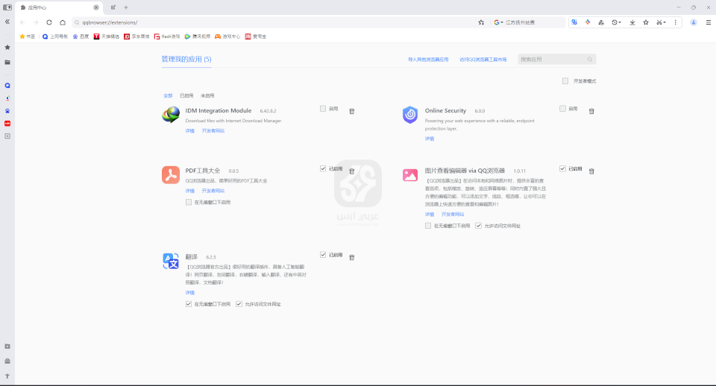Delete the 图片查看编辑器 extension

click(591, 171)
